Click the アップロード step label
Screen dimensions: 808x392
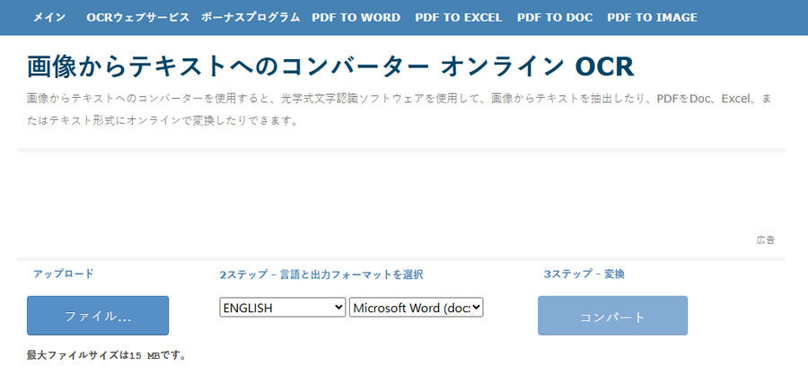point(64,274)
